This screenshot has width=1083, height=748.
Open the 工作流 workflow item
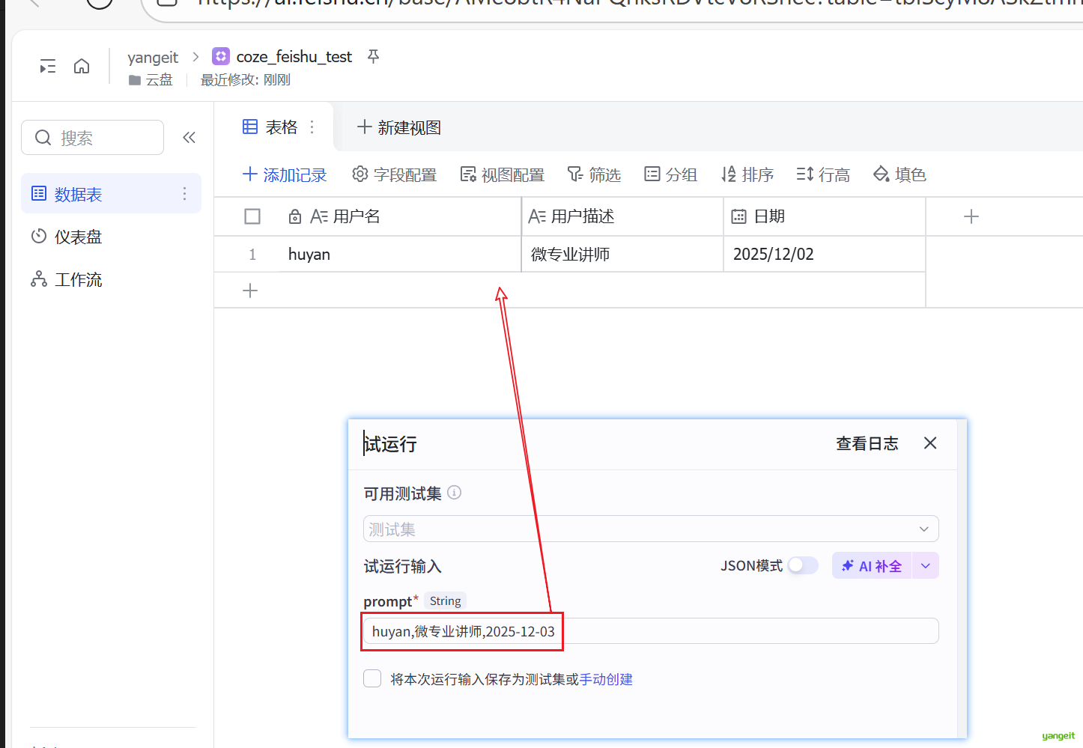(78, 279)
